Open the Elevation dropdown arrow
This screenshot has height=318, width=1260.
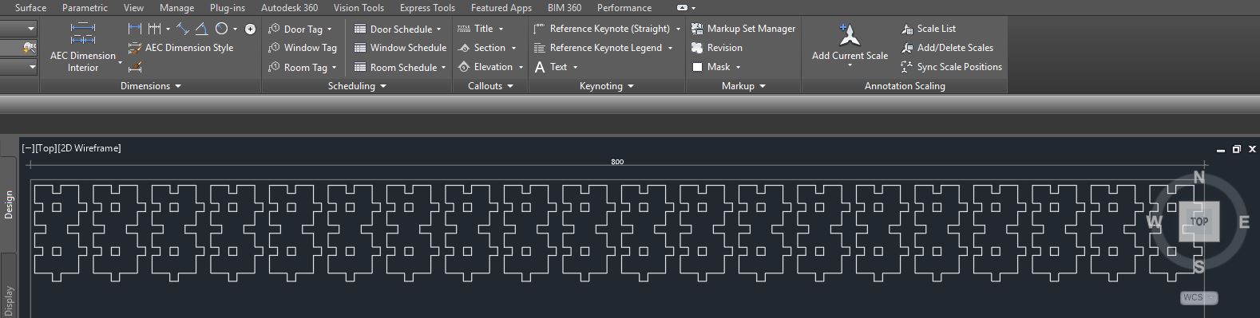521,68
